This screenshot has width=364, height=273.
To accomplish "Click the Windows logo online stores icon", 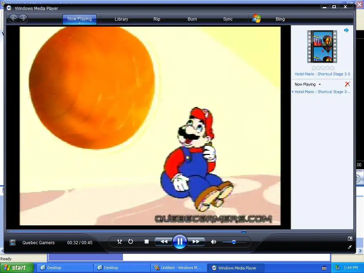I will pyautogui.click(x=257, y=18).
